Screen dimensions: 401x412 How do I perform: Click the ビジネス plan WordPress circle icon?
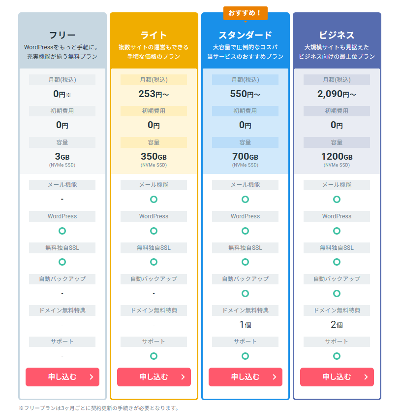(337, 231)
